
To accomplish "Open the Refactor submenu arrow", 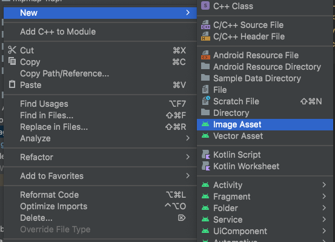I will tap(188, 157).
